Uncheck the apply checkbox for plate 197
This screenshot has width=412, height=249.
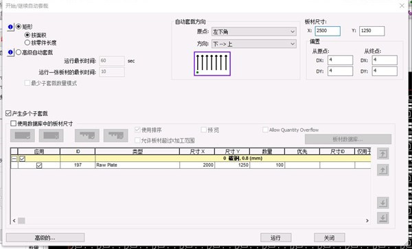tap(39, 165)
